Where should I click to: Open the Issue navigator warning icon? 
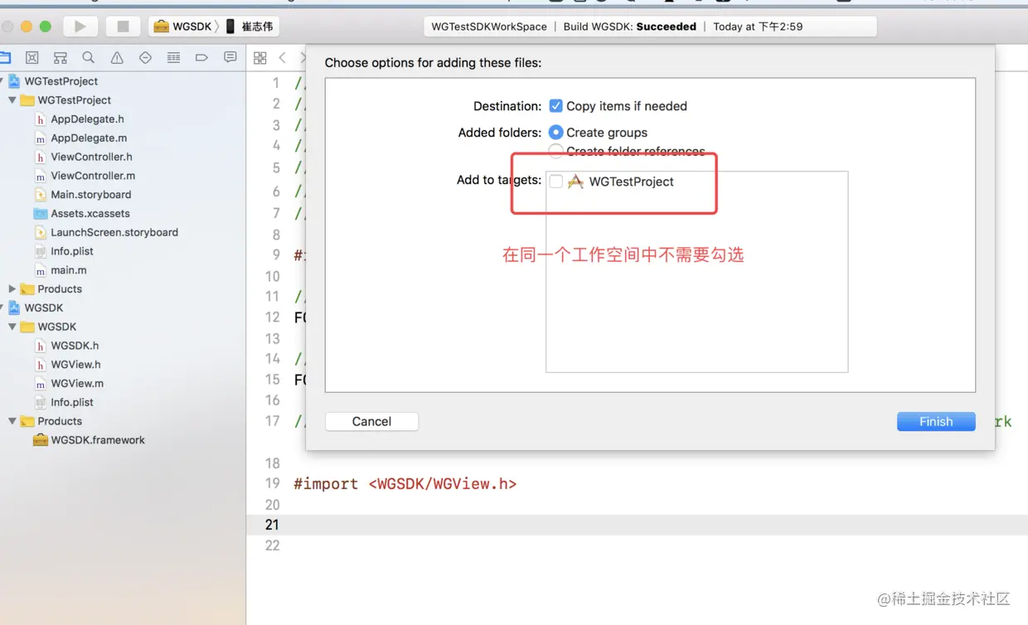pyautogui.click(x=117, y=58)
